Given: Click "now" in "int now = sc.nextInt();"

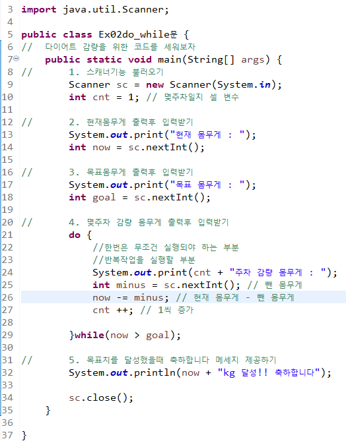Looking at the screenshot, I should [101, 148].
